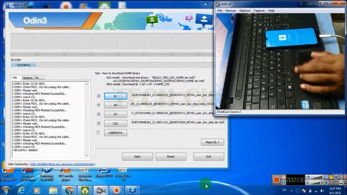Click the battery tray icon
The height and width of the screenshot is (195, 347).
(x=310, y=191)
